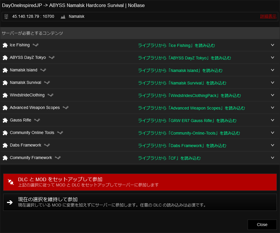Expand the Ice Fishing row chevron

coord(273,45)
